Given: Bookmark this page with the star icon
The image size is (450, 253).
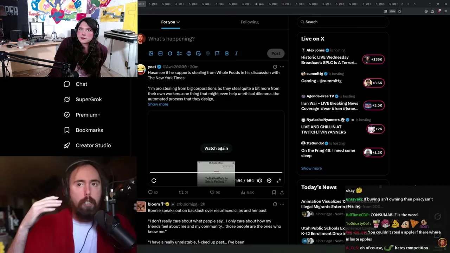Looking at the screenshot, I should 399,11.
